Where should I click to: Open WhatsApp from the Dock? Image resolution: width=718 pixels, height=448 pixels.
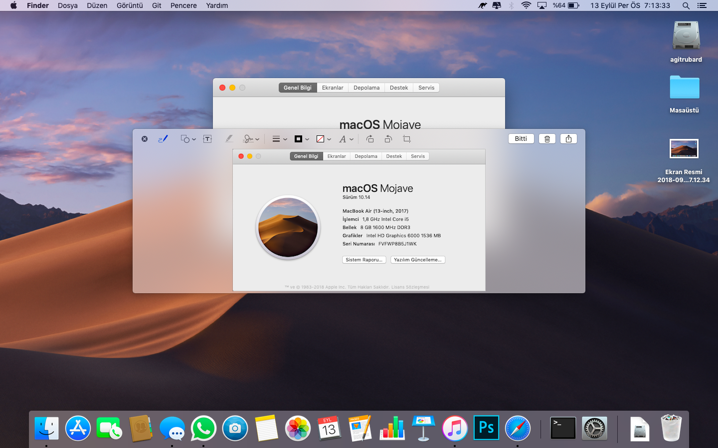click(203, 429)
